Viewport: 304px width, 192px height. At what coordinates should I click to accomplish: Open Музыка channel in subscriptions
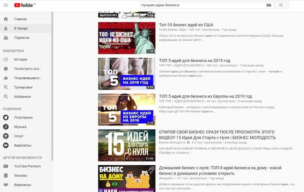point(26,127)
